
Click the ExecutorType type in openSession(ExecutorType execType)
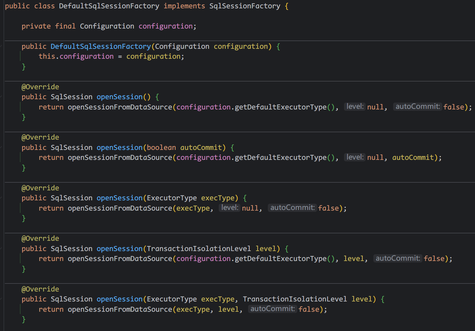click(172, 198)
